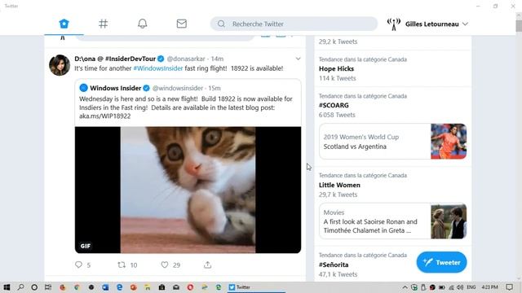Click the 114 k Tweets count
The image size is (522, 293).
click(x=337, y=78)
